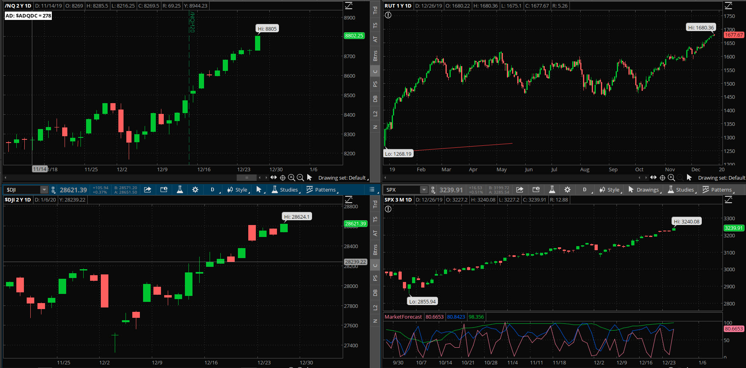Image resolution: width=746 pixels, height=368 pixels.
Task: Open Trd tab beside $DJI chart
Action: (x=375, y=204)
